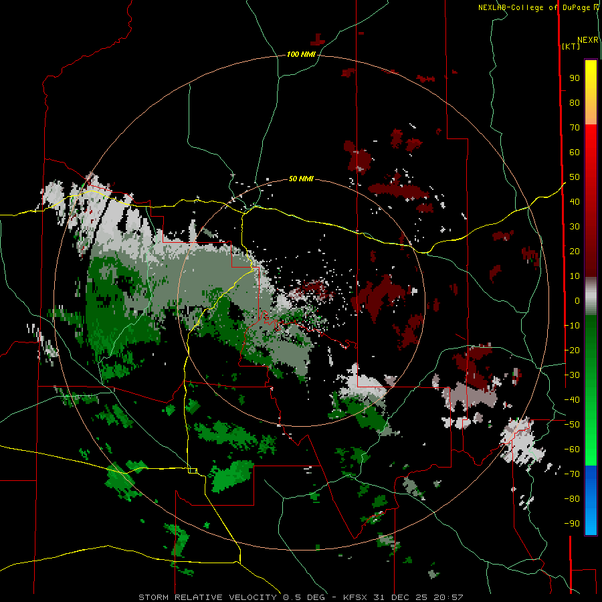Click the 60 knot value on the color scale
This screenshot has width=602, height=602.
tap(575, 153)
